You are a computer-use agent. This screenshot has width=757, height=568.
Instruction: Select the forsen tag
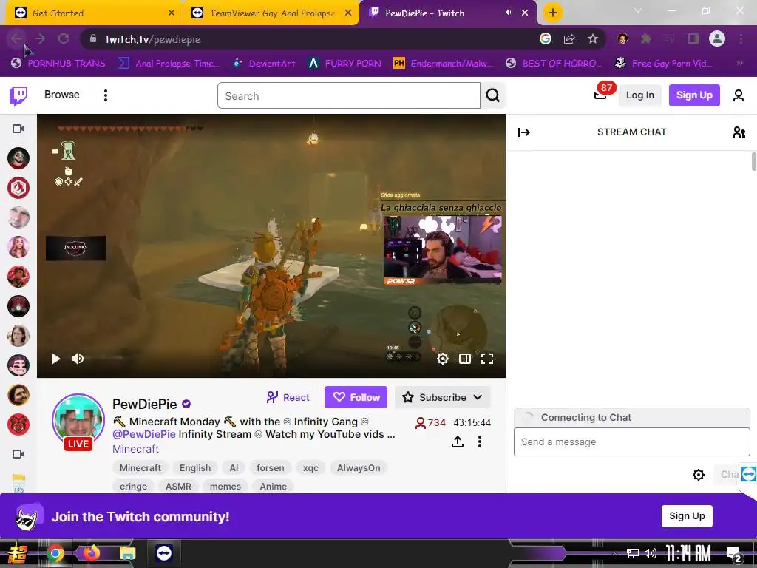tap(271, 467)
